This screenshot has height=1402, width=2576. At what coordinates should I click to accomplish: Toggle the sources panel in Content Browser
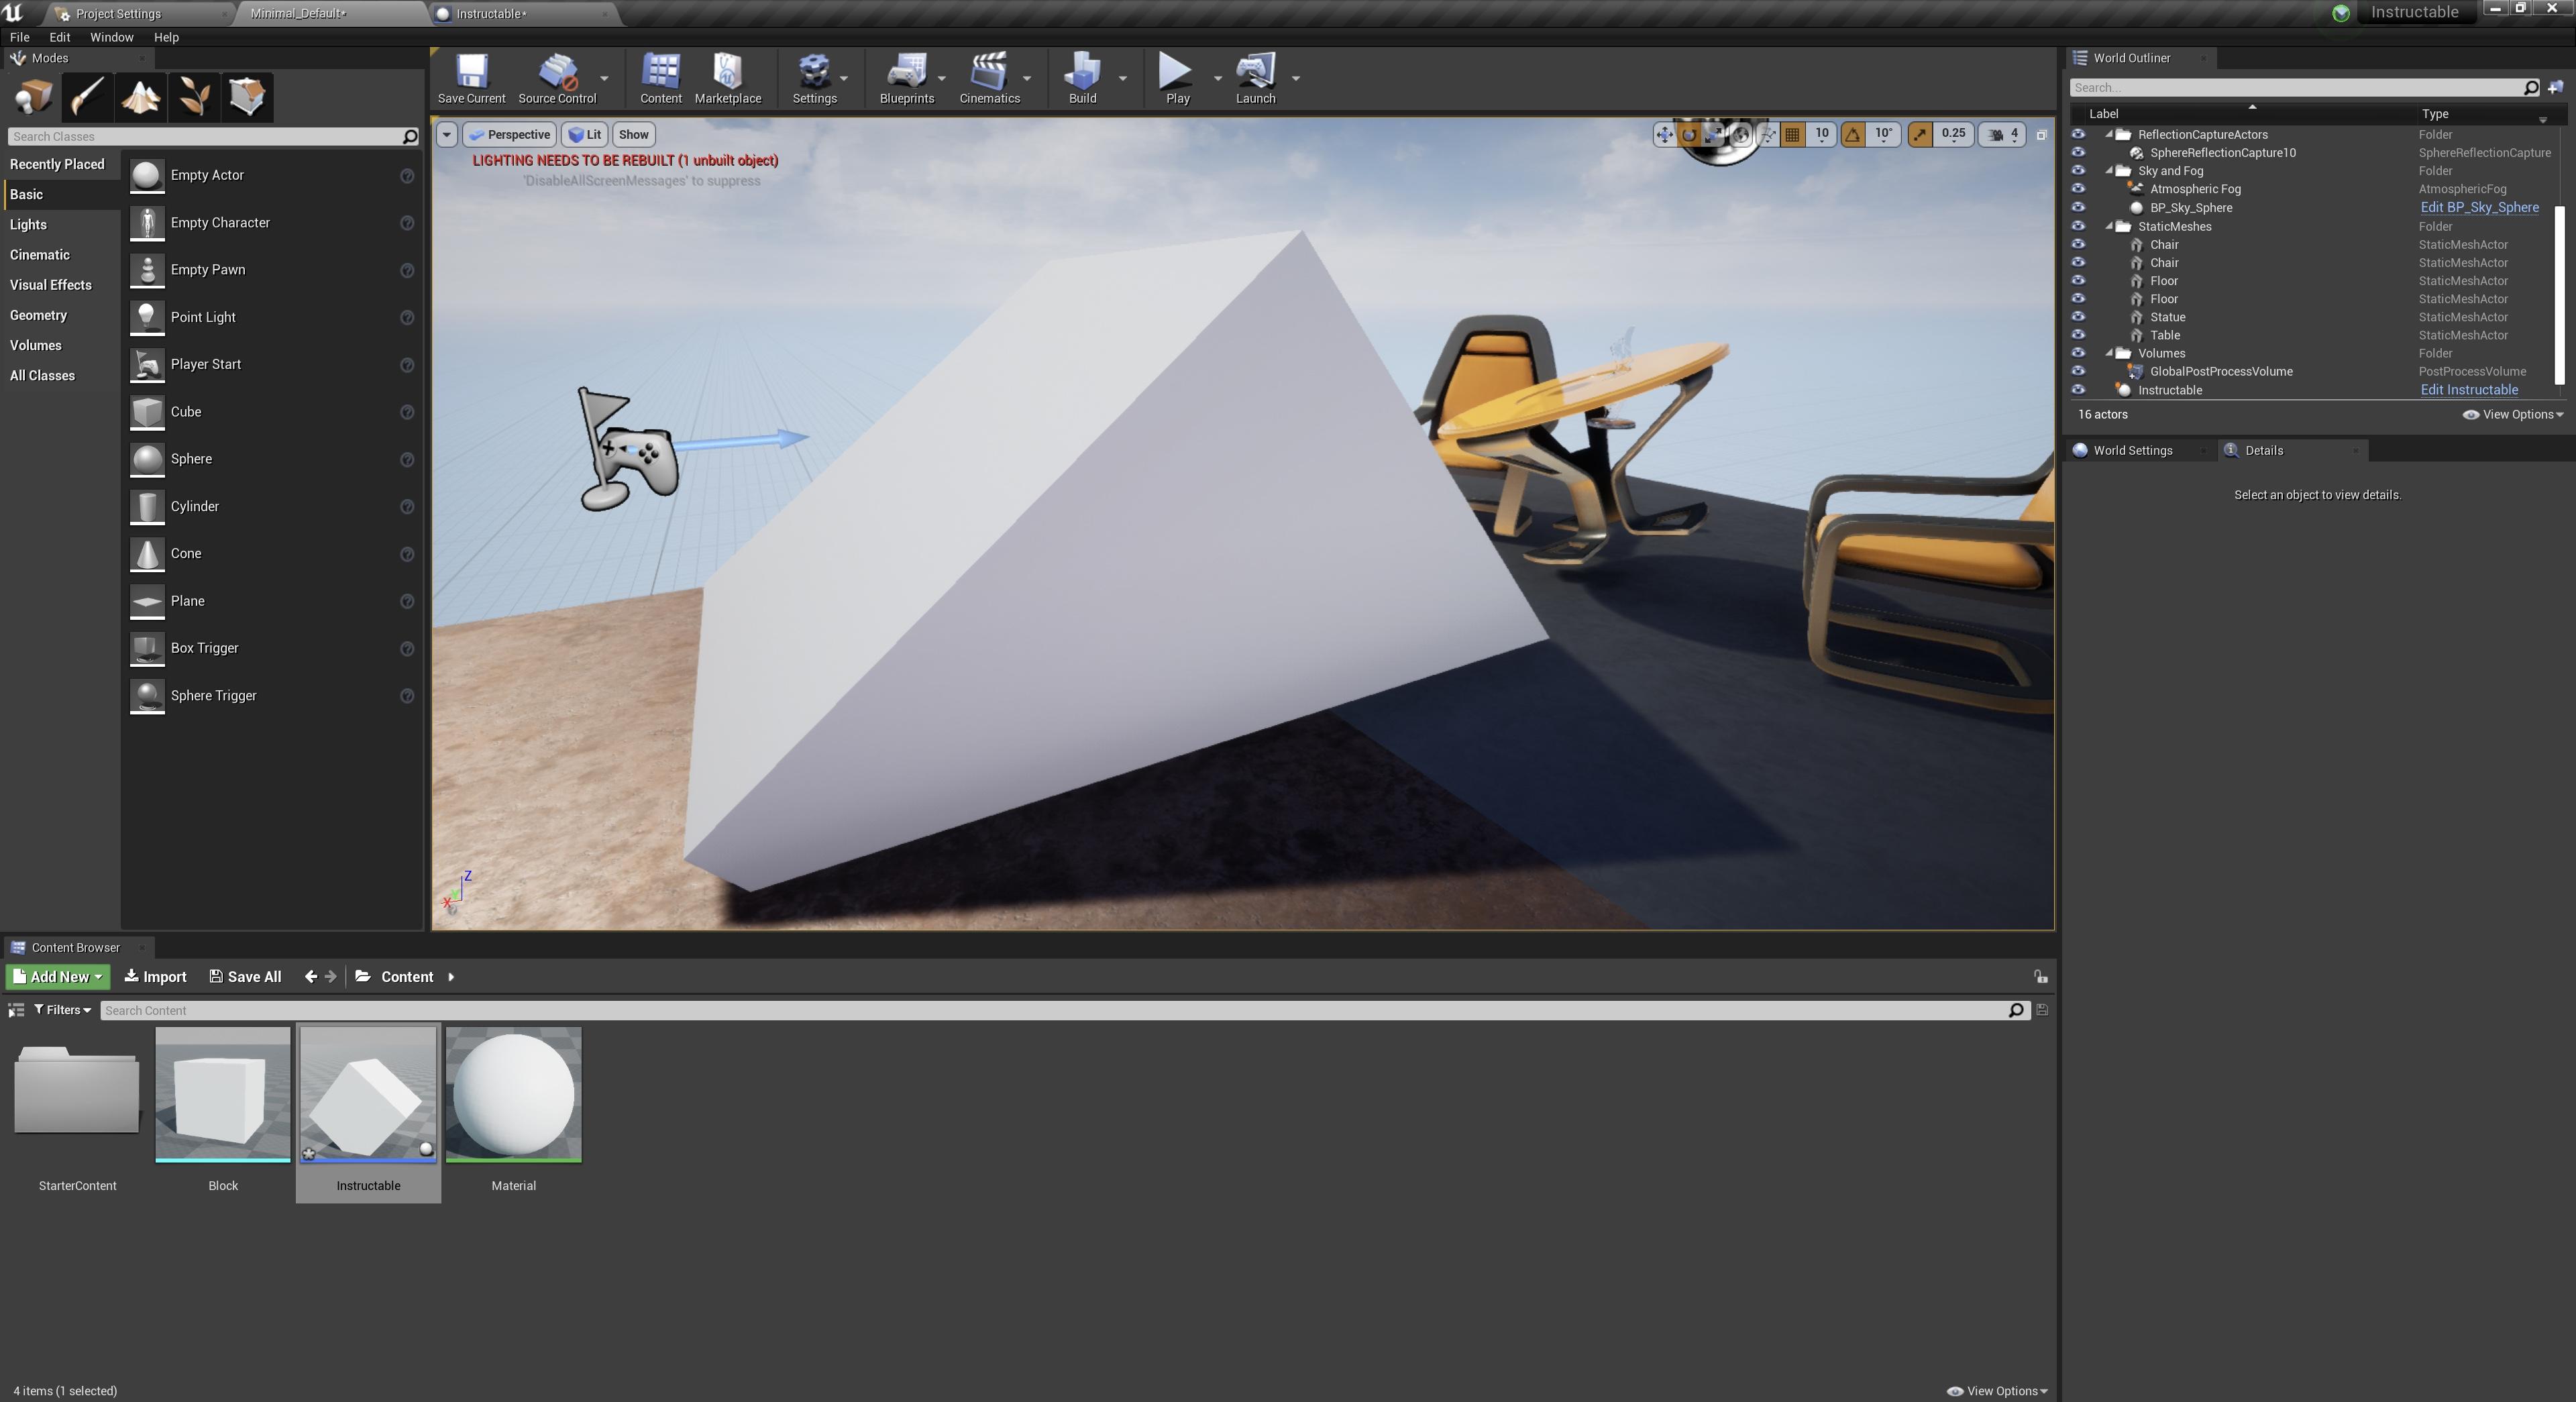(x=16, y=1010)
